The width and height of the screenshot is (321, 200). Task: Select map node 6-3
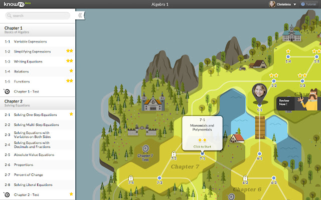coord(274,178)
